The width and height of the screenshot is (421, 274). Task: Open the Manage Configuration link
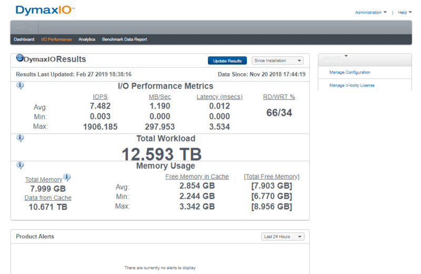pos(349,72)
